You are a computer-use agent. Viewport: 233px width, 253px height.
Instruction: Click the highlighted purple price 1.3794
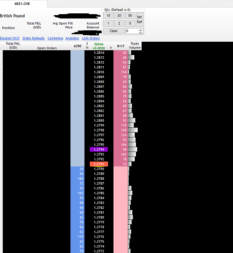(99, 149)
